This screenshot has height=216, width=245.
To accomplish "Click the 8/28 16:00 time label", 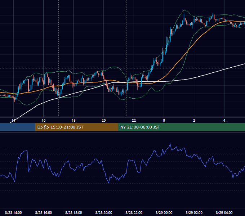I will [x=44, y=212].
